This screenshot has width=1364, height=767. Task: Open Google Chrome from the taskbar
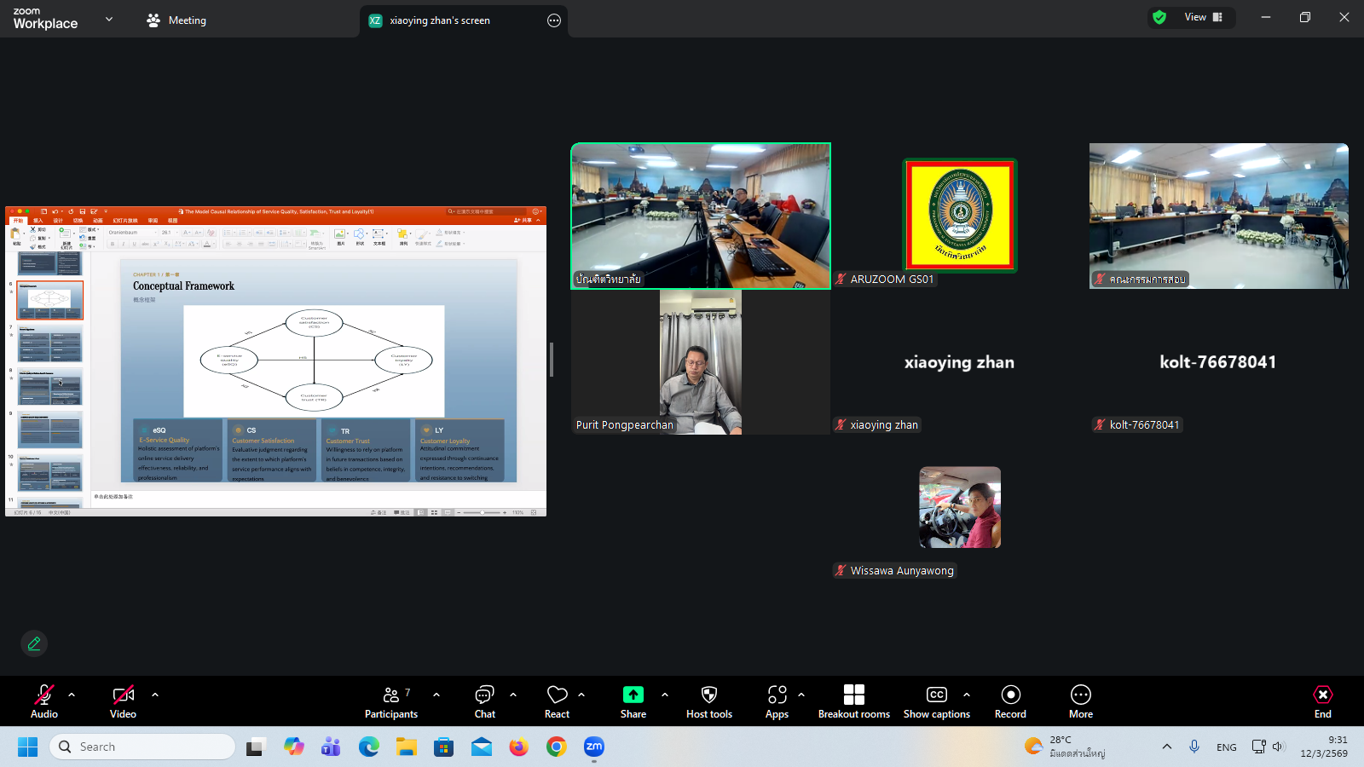(x=557, y=747)
